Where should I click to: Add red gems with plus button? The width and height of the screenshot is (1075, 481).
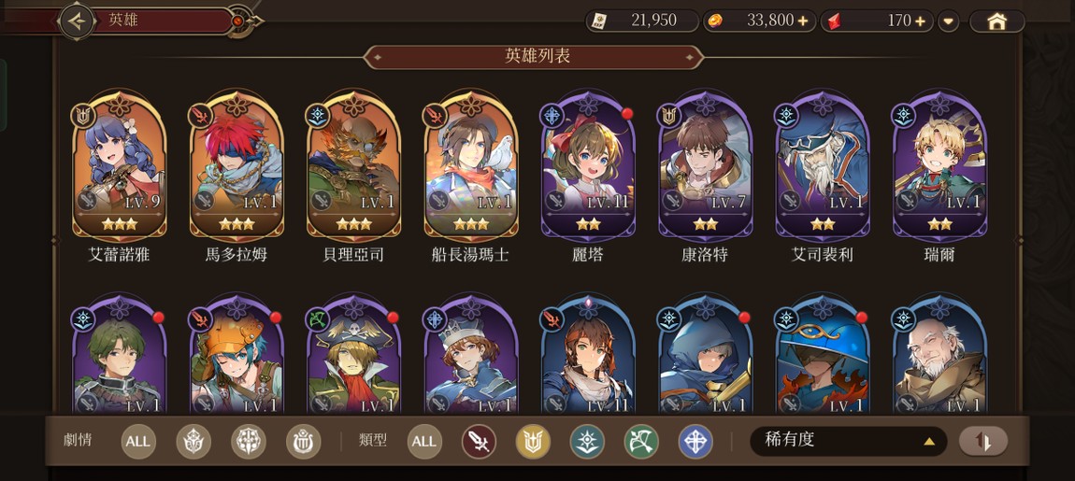(x=920, y=21)
